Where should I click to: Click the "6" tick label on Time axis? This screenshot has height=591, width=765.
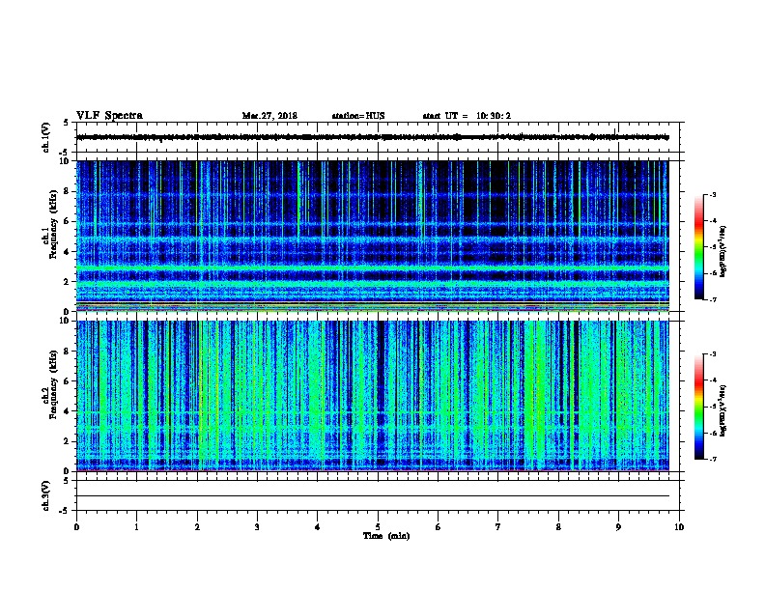tap(439, 527)
